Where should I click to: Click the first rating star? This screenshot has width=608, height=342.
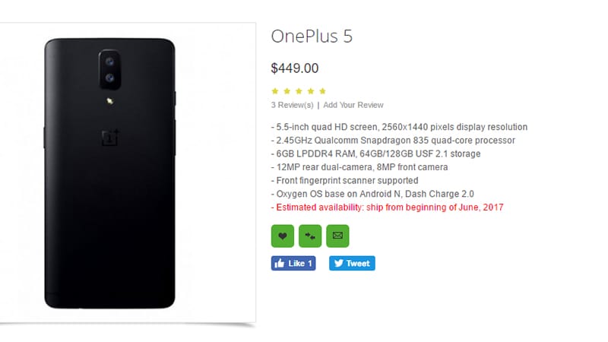275,91
